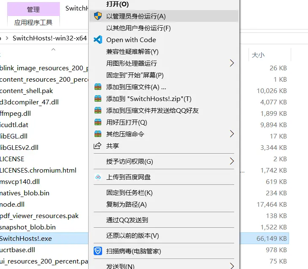This screenshot has height=269, width=308.
Task: Click archive icon beside 添加到压缩文件并发送给QQ好友
Action: (x=98, y=110)
